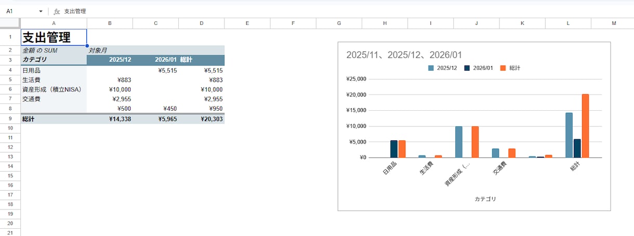Click the ¥15,000 y-axis label
Viewport: 634px width, 236px height.
point(356,111)
